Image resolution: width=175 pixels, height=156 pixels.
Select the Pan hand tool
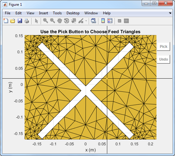point(60,21)
